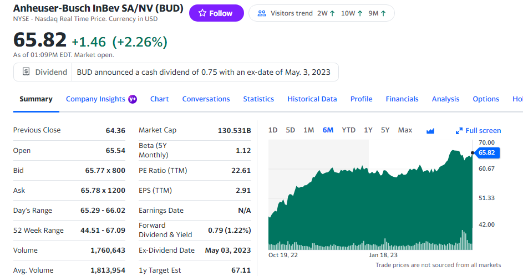Click the visitors trend people icon

[262, 13]
